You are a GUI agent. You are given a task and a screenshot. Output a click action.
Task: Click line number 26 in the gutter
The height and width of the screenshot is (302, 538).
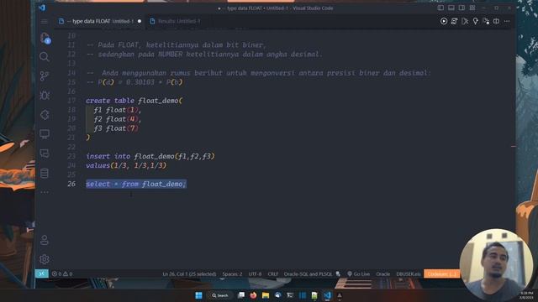pyautogui.click(x=71, y=184)
